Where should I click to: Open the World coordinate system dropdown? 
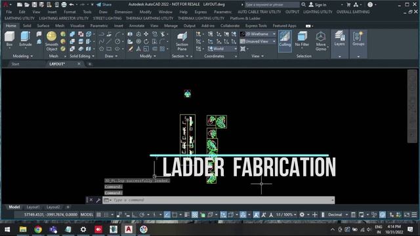[222, 49]
